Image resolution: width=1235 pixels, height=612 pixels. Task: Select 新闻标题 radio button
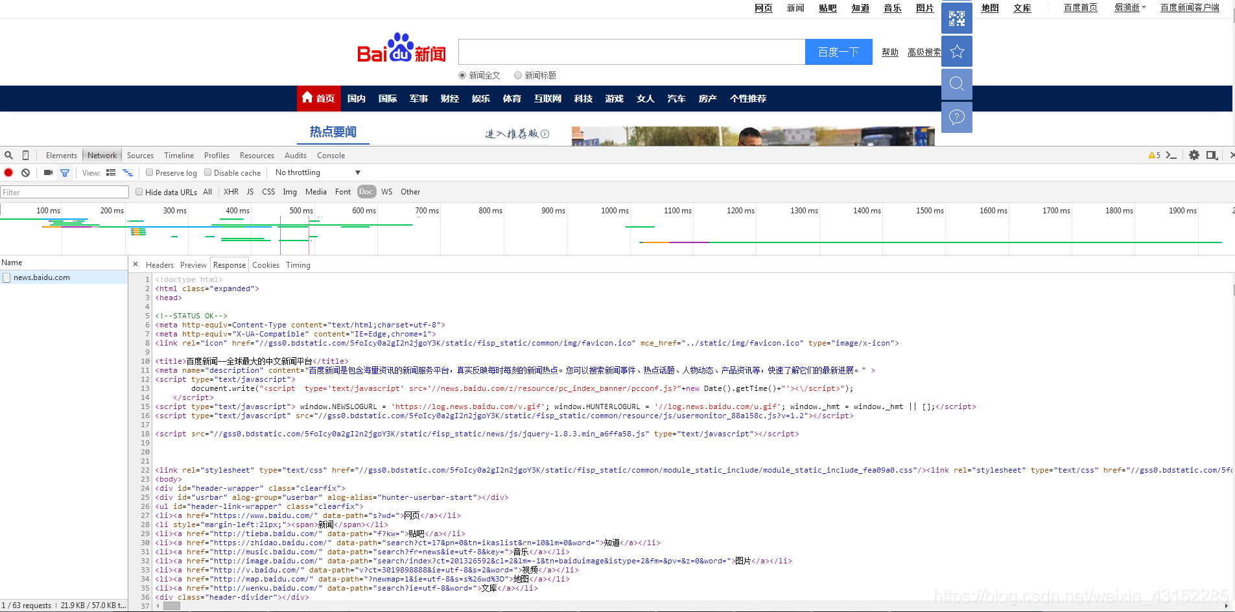tap(518, 75)
